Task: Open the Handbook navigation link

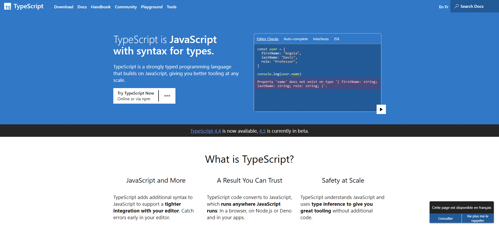Action: 101,7
